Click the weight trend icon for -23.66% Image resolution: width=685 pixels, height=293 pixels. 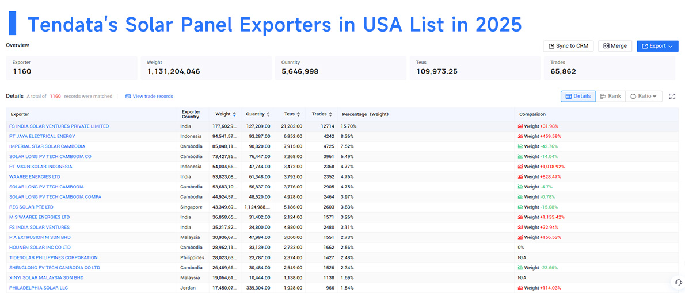click(520, 268)
